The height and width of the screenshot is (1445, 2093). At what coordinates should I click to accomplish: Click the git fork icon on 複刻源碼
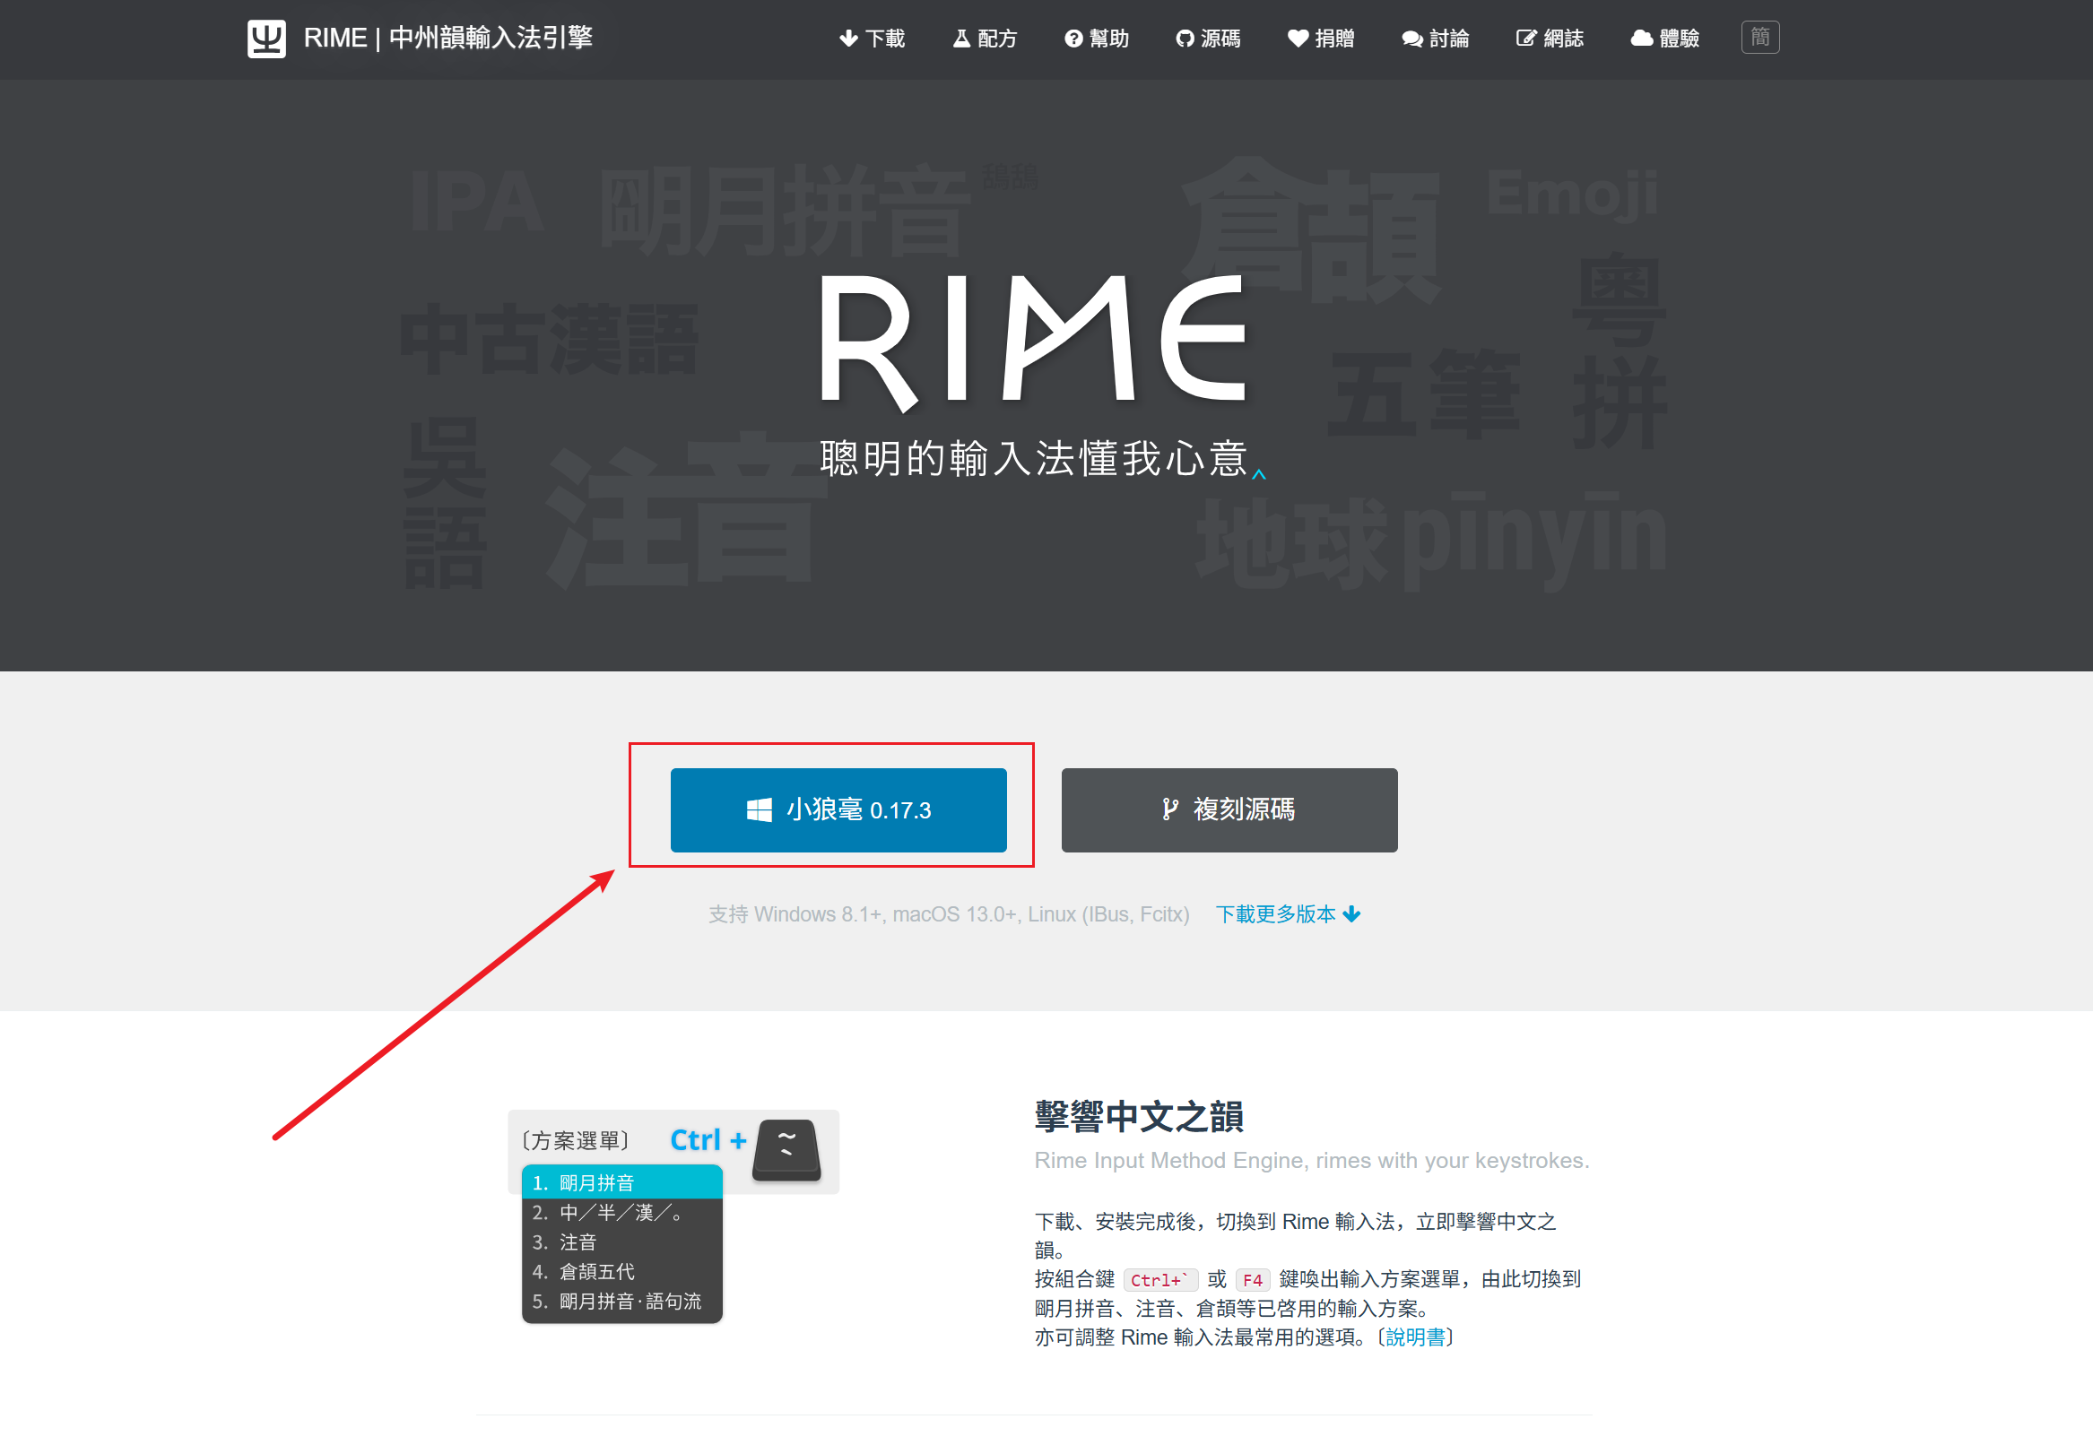click(x=1170, y=809)
